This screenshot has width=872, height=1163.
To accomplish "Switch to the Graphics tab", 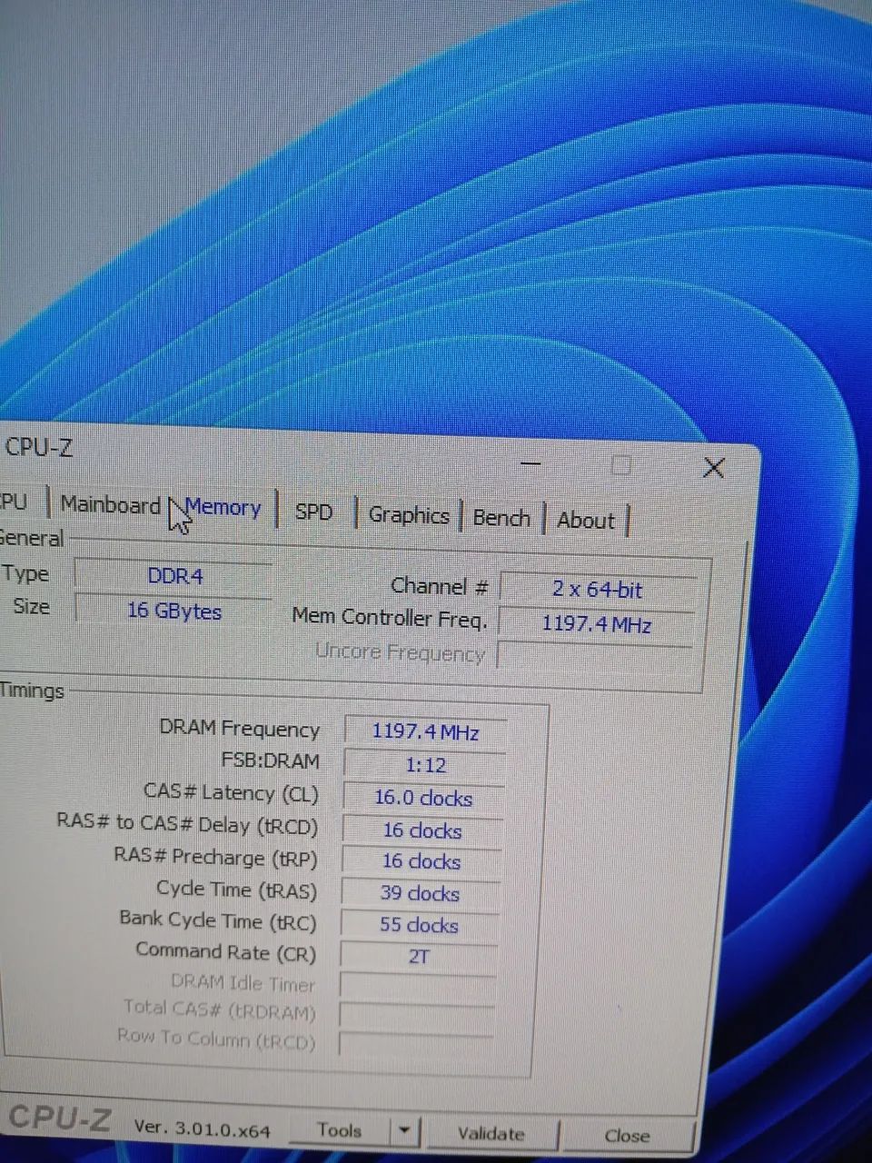I will (x=409, y=515).
